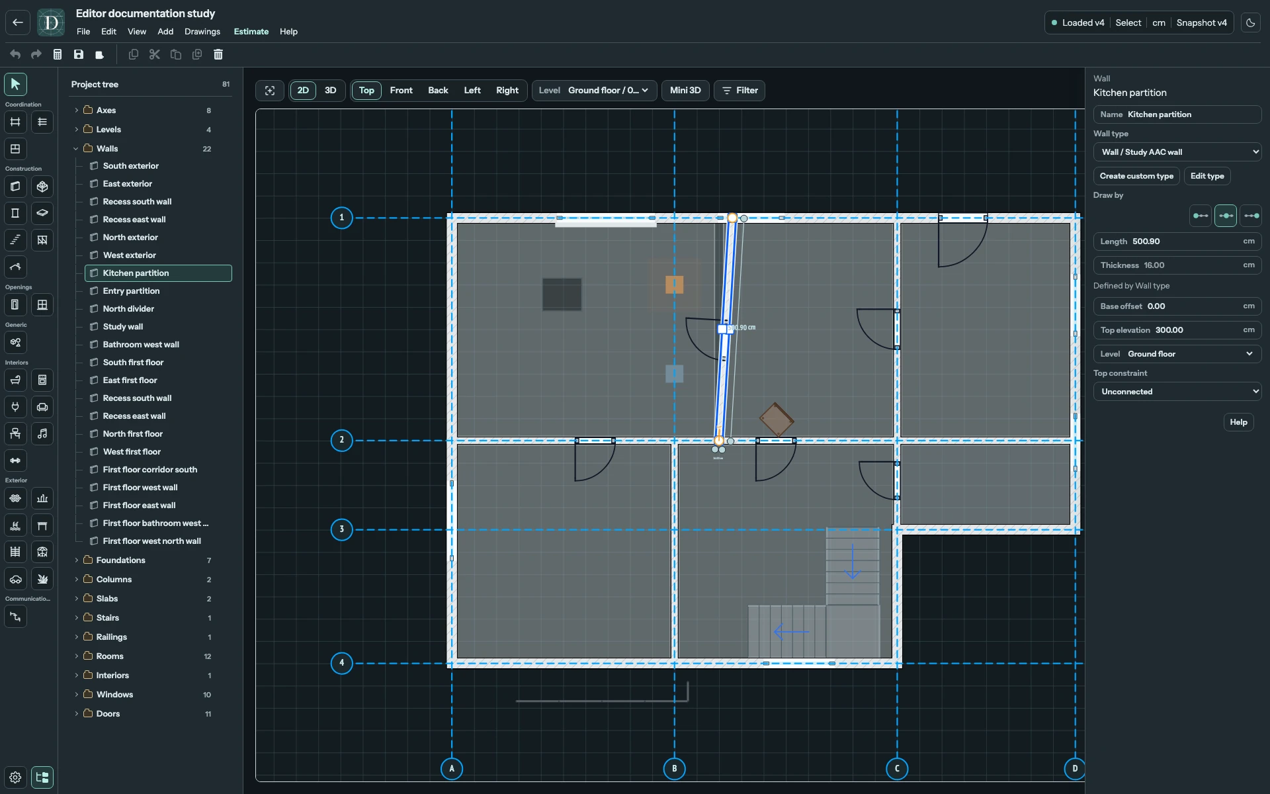The height and width of the screenshot is (794, 1270).
Task: Choose the Slab construction tool
Action: 42,213
